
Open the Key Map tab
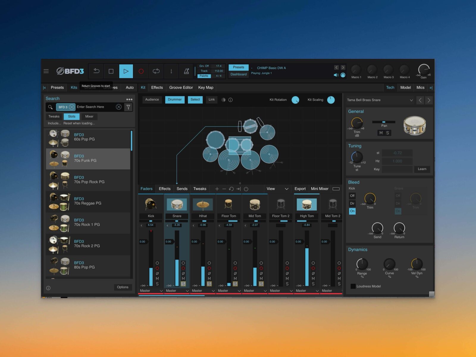pos(206,87)
